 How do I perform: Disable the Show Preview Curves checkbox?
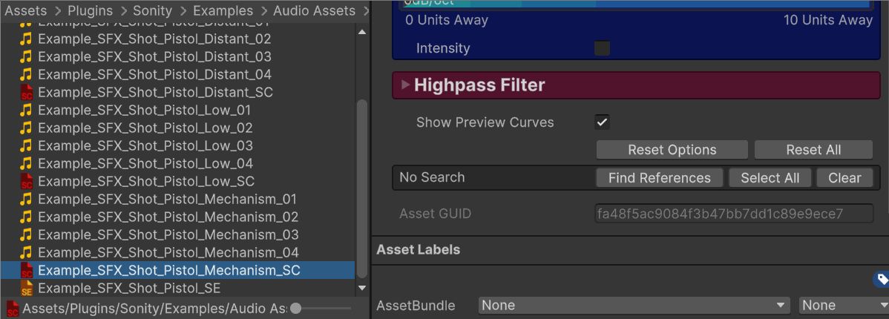602,122
